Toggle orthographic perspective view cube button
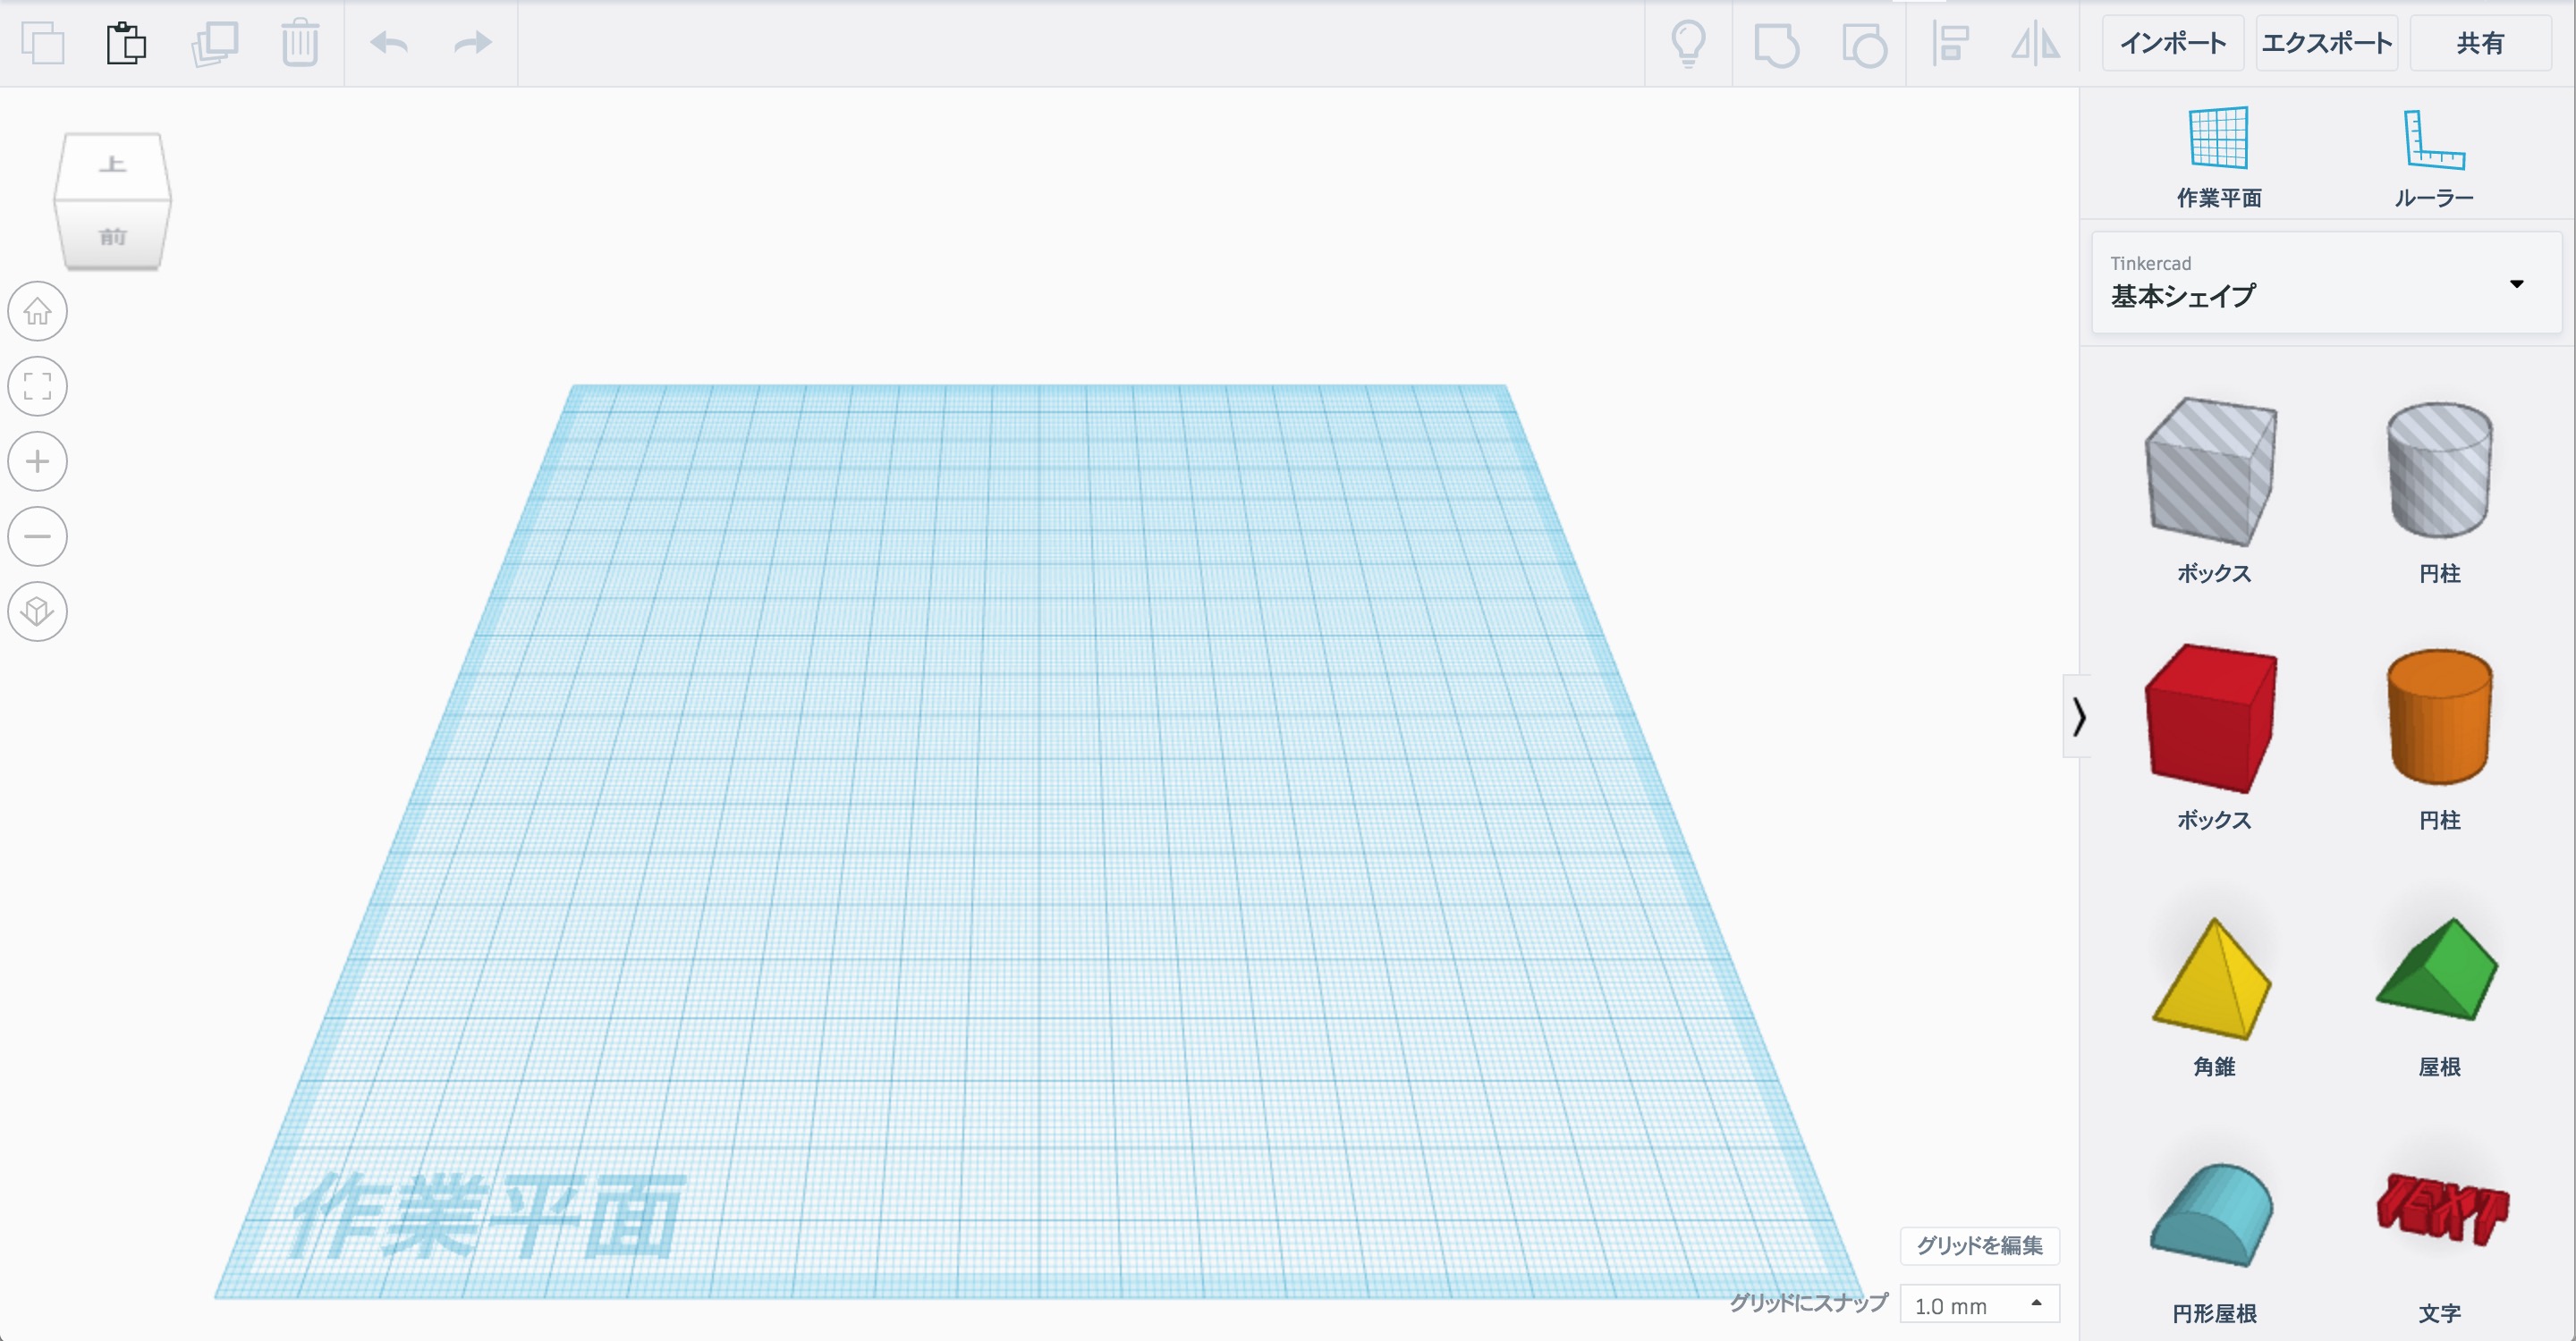The image size is (2576, 1341). tap(38, 611)
